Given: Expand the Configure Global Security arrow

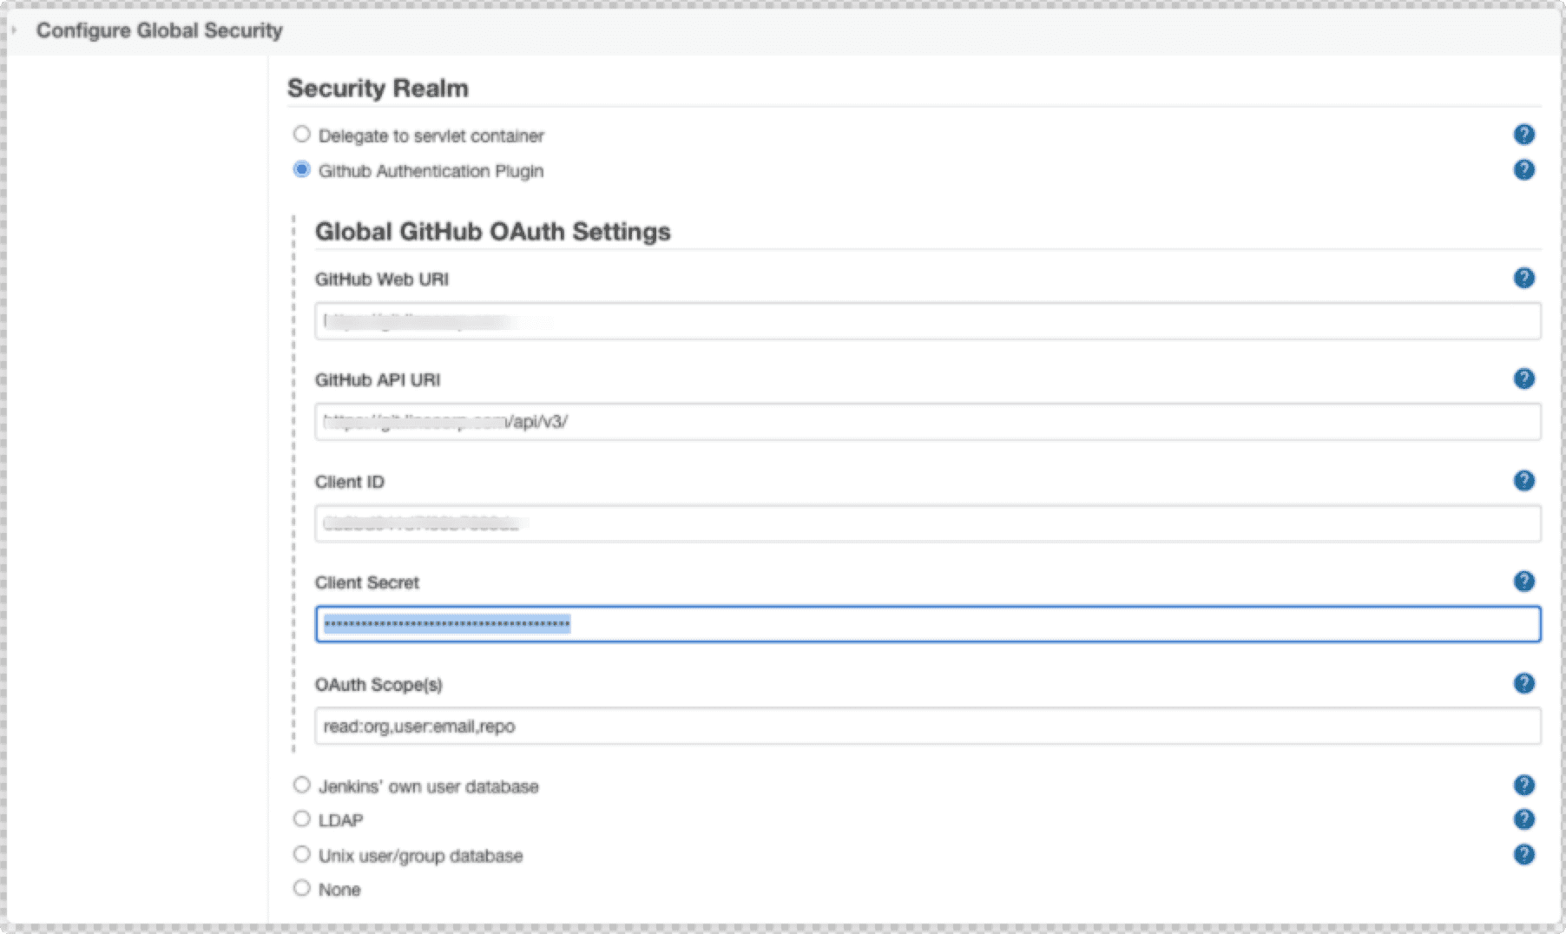Looking at the screenshot, I should [x=15, y=30].
